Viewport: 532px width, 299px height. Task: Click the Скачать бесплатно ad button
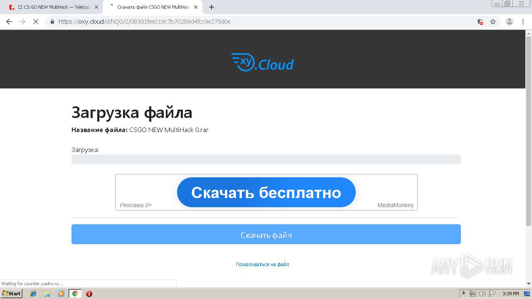[266, 192]
